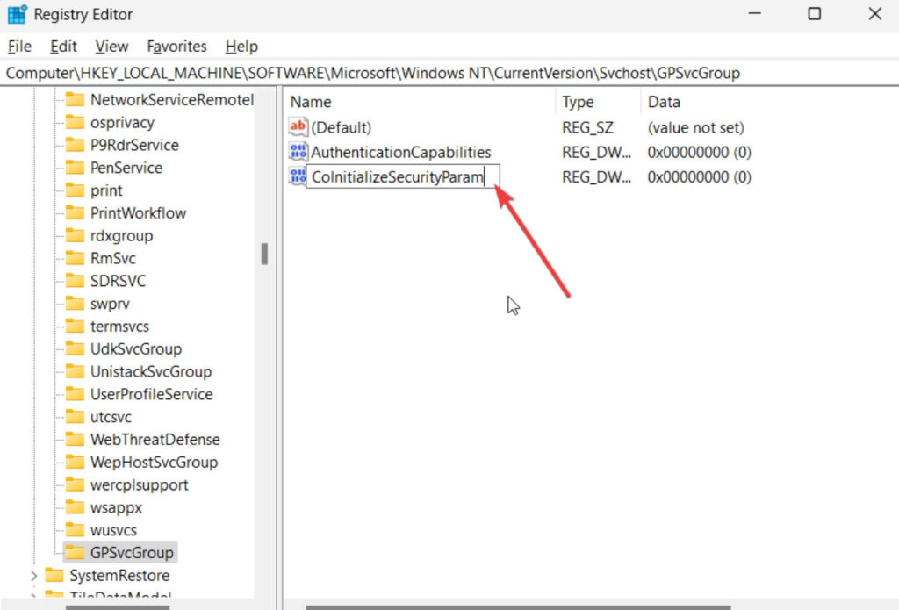This screenshot has height=610, width=899.
Task: Click the AuthenticationCapabilities DWORD icon
Action: tap(298, 152)
